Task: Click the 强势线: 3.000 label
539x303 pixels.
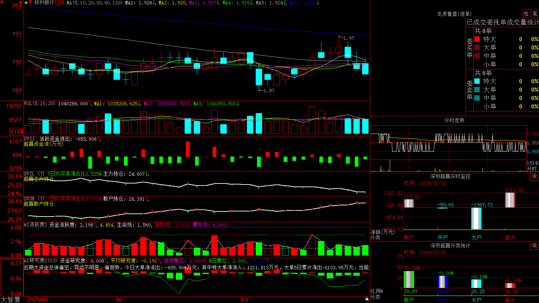Action: click(172, 225)
